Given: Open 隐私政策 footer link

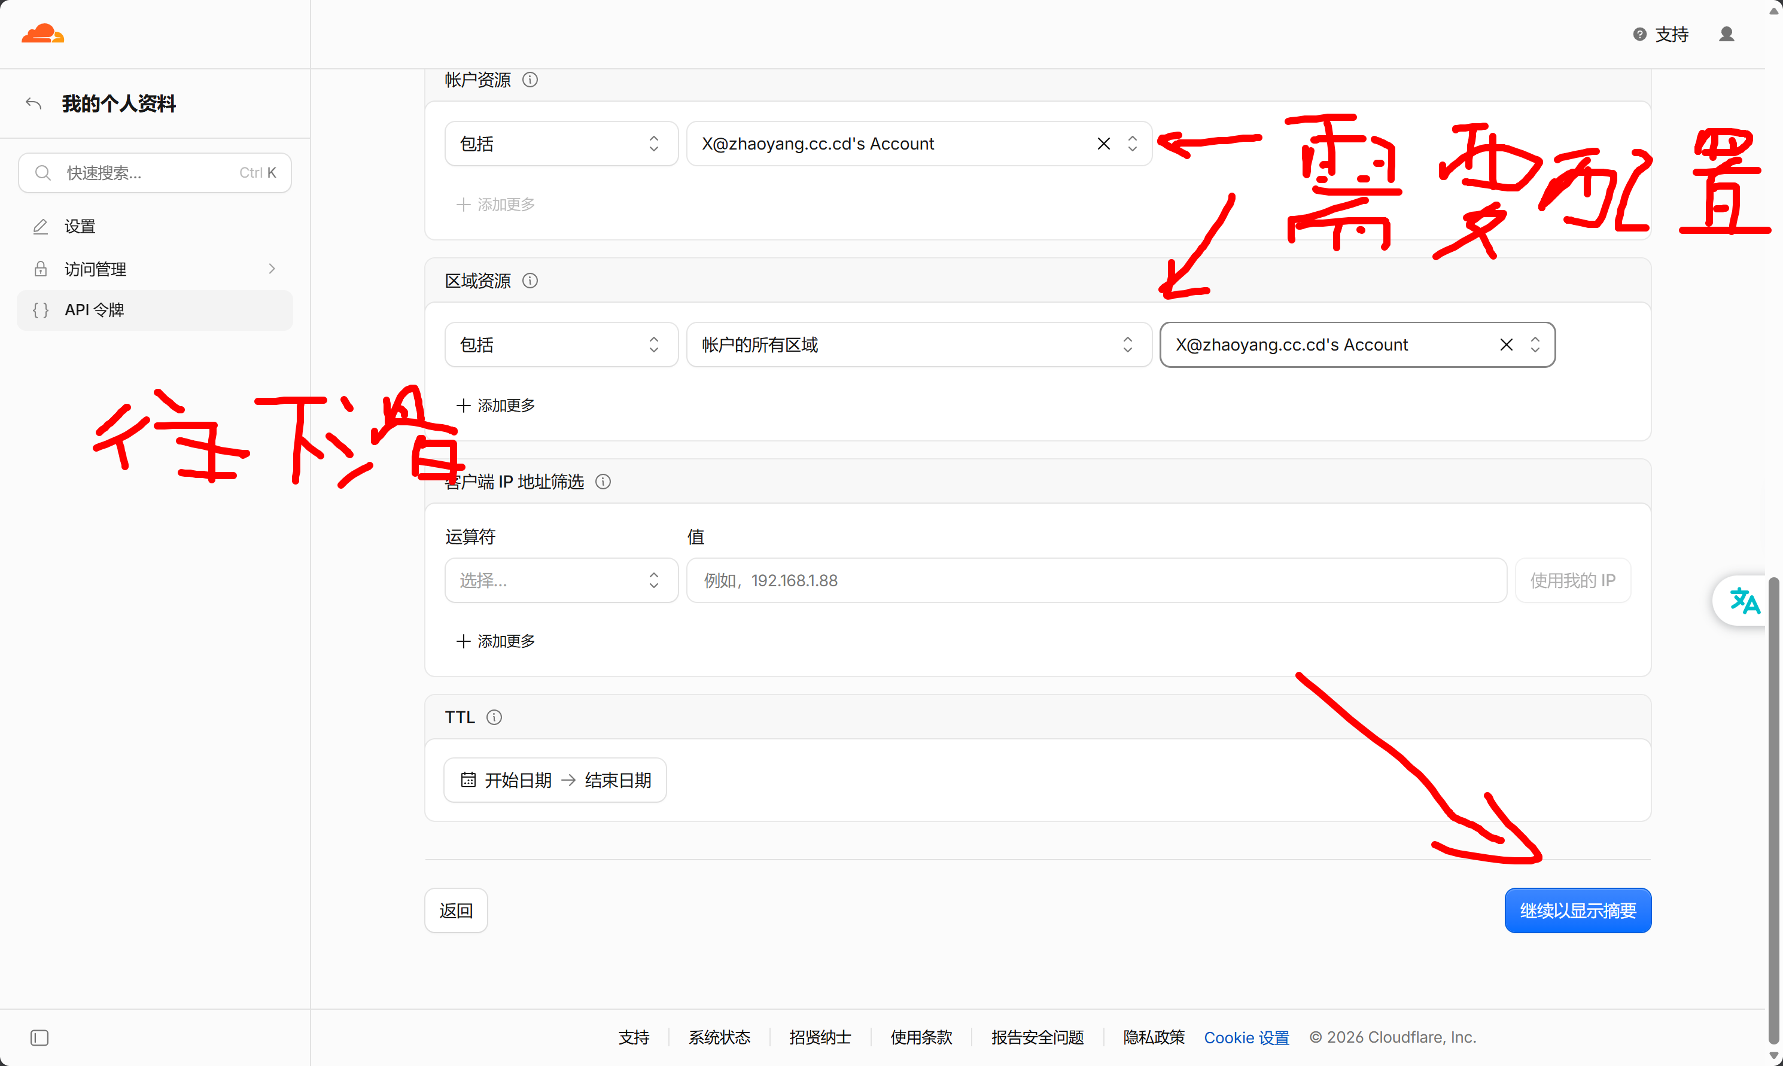Looking at the screenshot, I should pos(1154,1037).
